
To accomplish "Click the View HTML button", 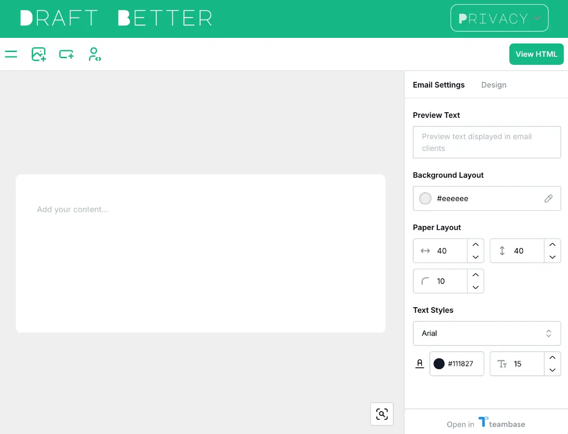I will (536, 54).
